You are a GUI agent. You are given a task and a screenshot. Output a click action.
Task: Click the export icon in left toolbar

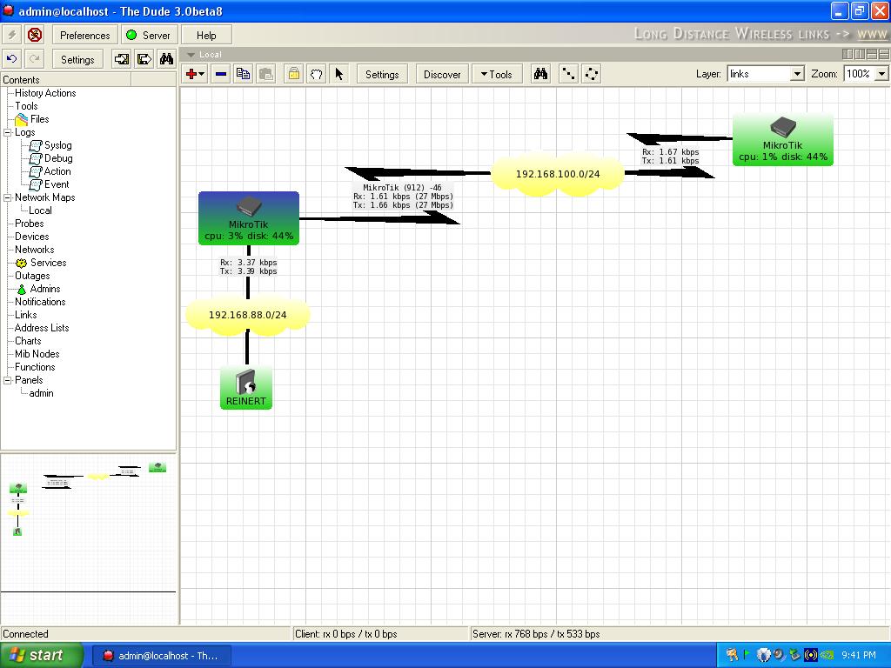click(x=144, y=59)
